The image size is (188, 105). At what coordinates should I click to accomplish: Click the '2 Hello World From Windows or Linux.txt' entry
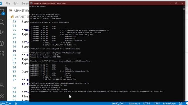(83, 33)
